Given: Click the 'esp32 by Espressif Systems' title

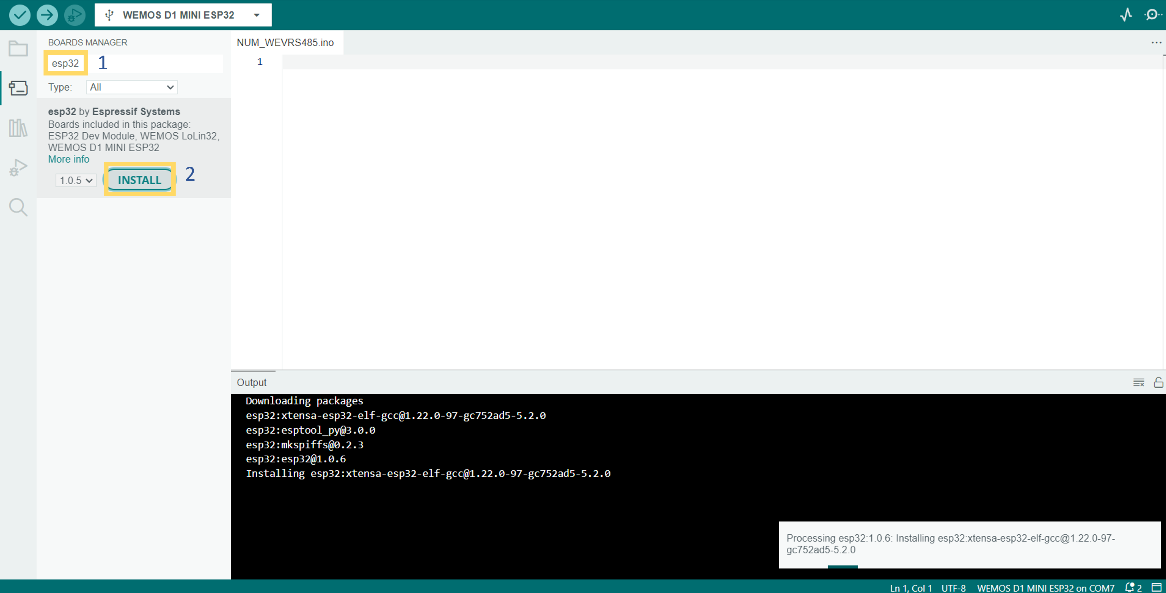Looking at the screenshot, I should (114, 111).
